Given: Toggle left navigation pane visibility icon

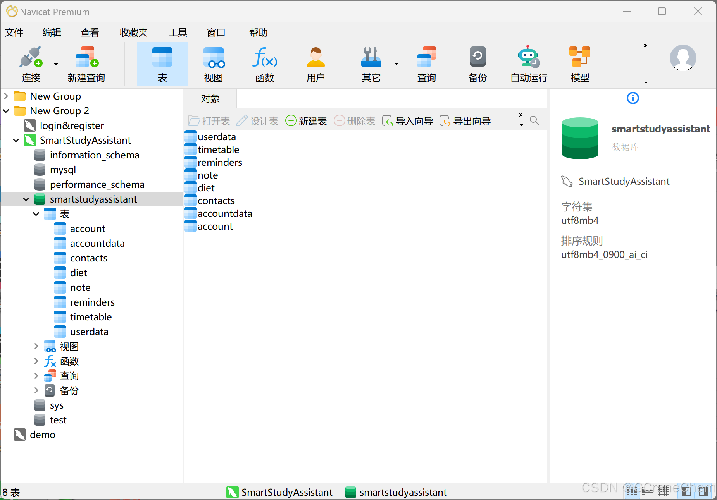Looking at the screenshot, I should [686, 491].
